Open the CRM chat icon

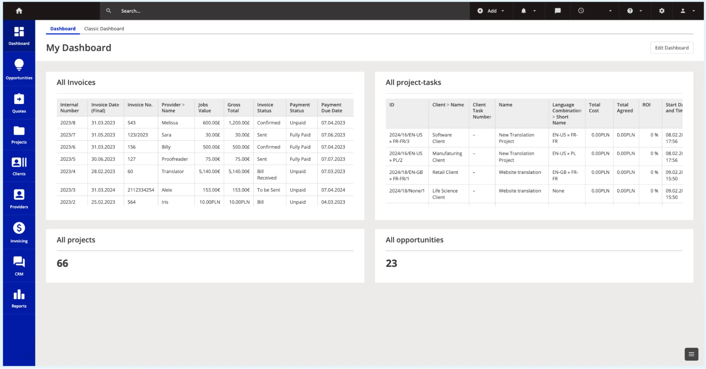[19, 266]
